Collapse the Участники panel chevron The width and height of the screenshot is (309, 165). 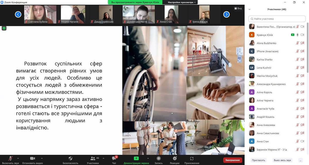[249, 10]
